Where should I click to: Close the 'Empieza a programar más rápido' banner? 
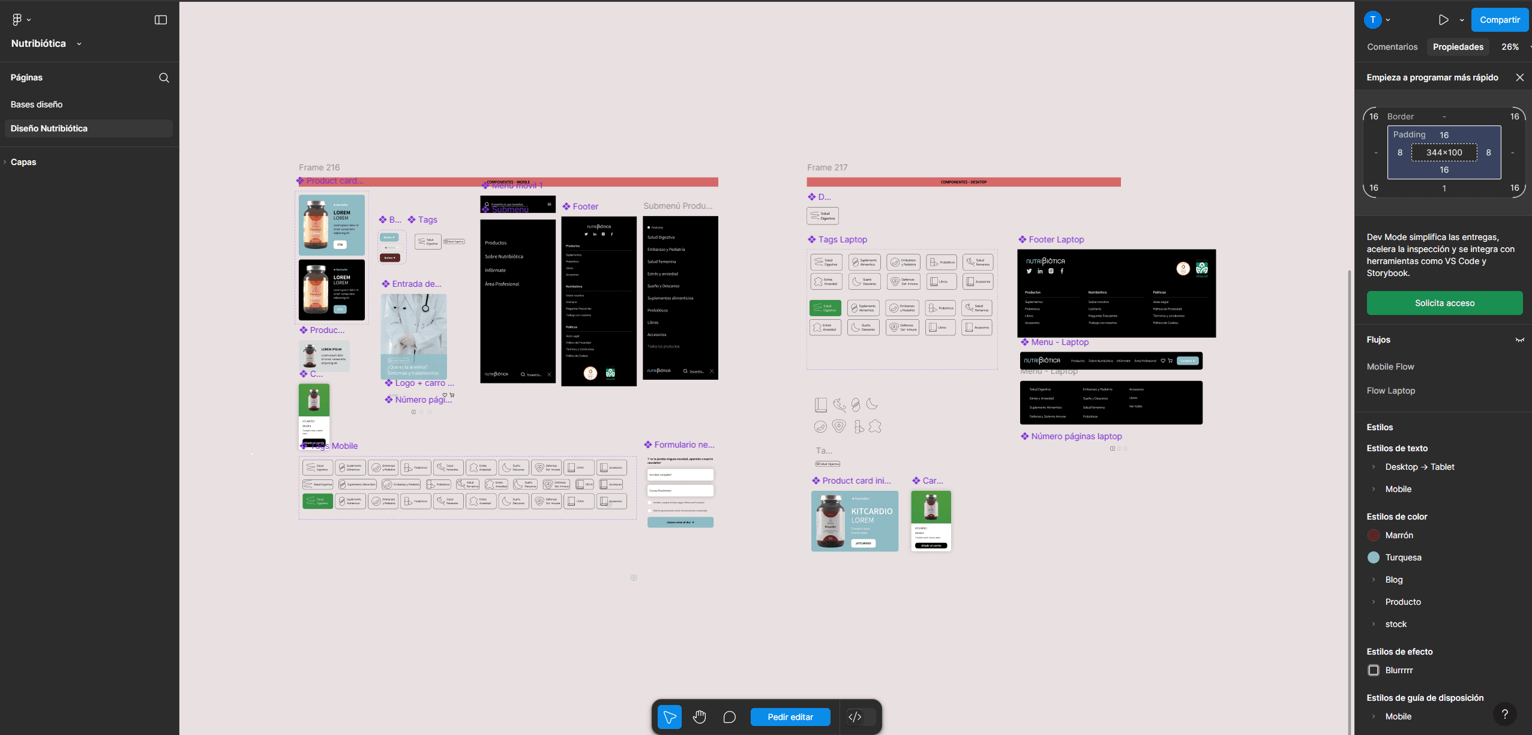coord(1519,77)
